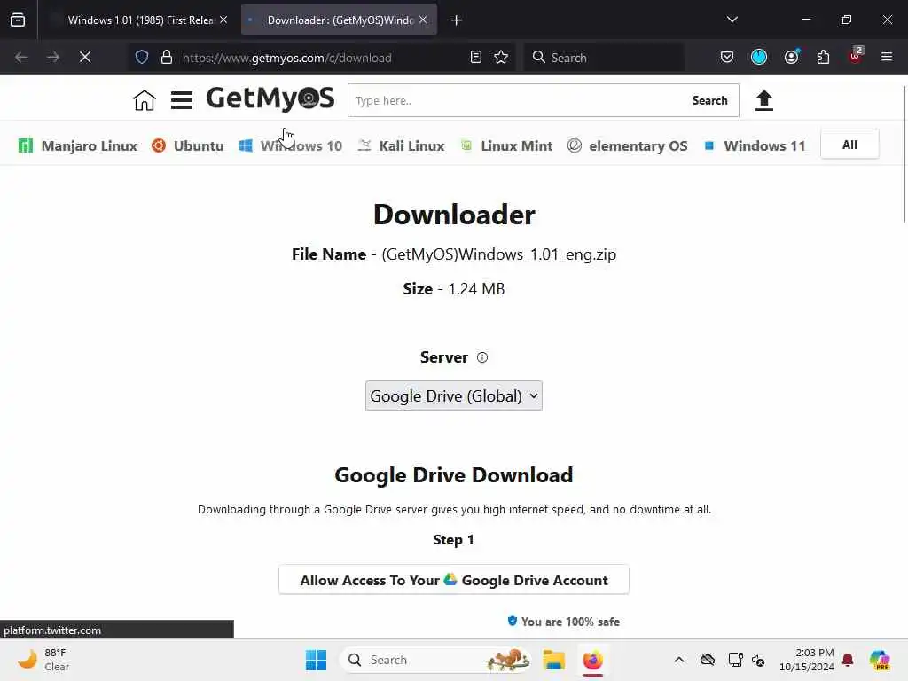Image resolution: width=908 pixels, height=681 pixels.
Task: Open the GetMyOS home icon
Action: coord(145,100)
